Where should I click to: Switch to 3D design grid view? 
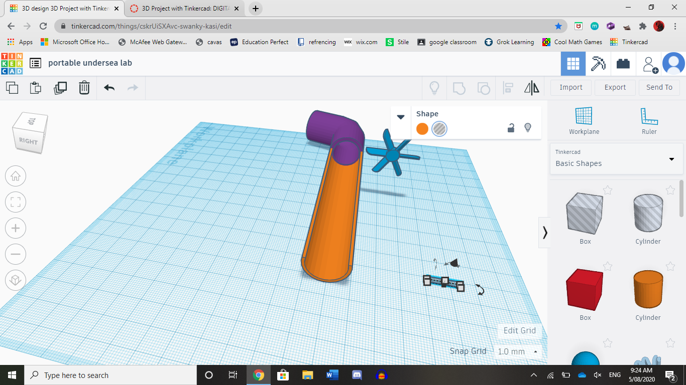click(573, 64)
